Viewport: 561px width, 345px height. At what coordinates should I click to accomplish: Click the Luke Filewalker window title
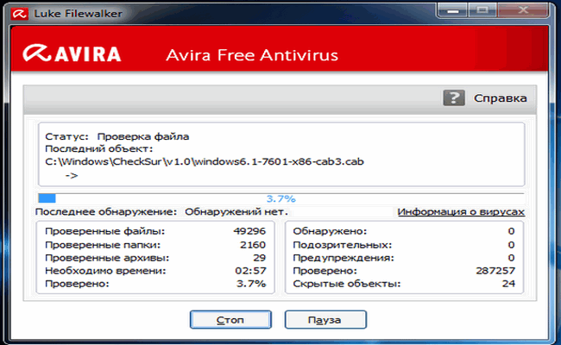[78, 14]
